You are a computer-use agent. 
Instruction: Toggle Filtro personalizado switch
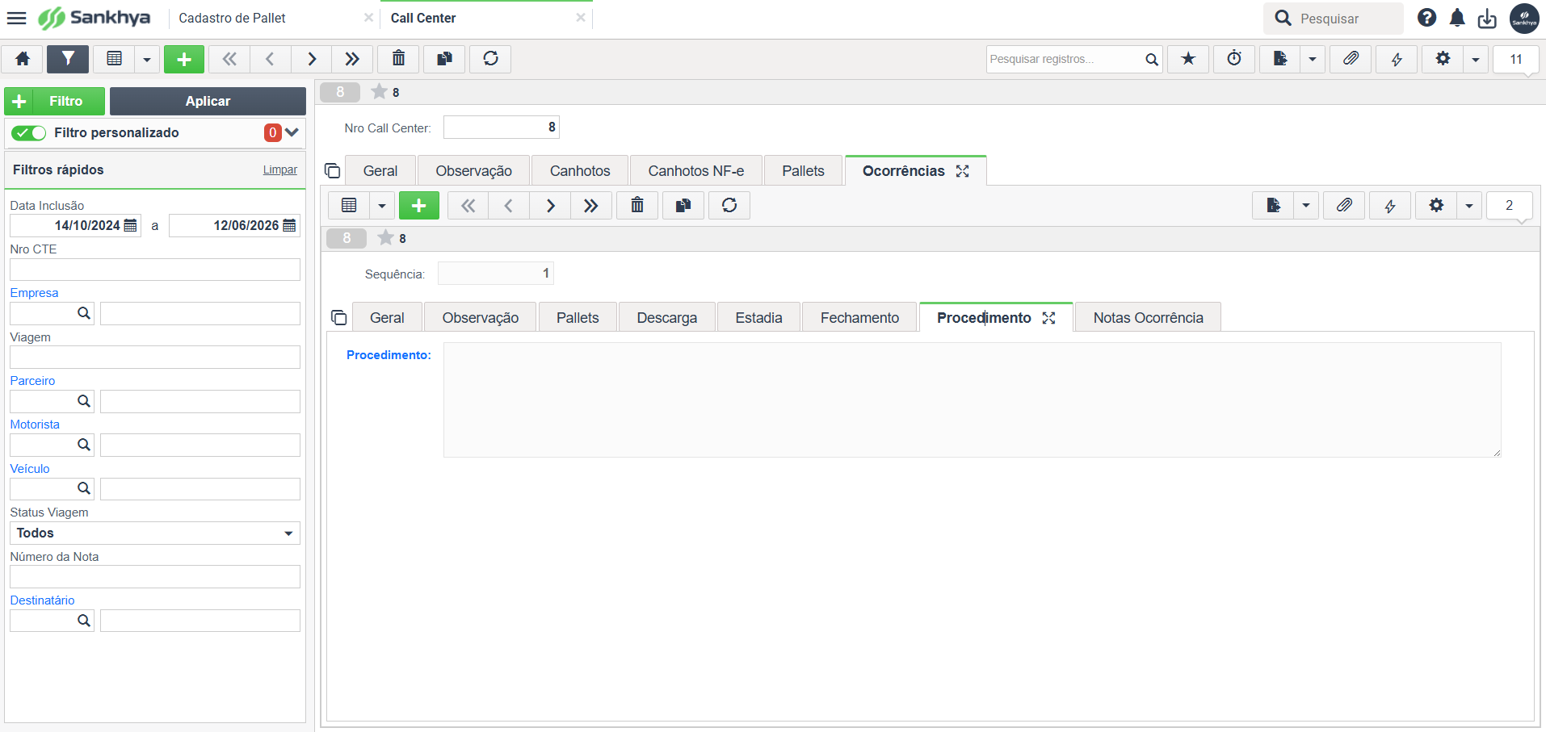pos(29,133)
